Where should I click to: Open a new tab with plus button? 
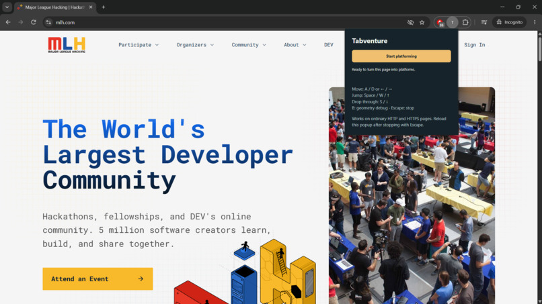tap(104, 7)
